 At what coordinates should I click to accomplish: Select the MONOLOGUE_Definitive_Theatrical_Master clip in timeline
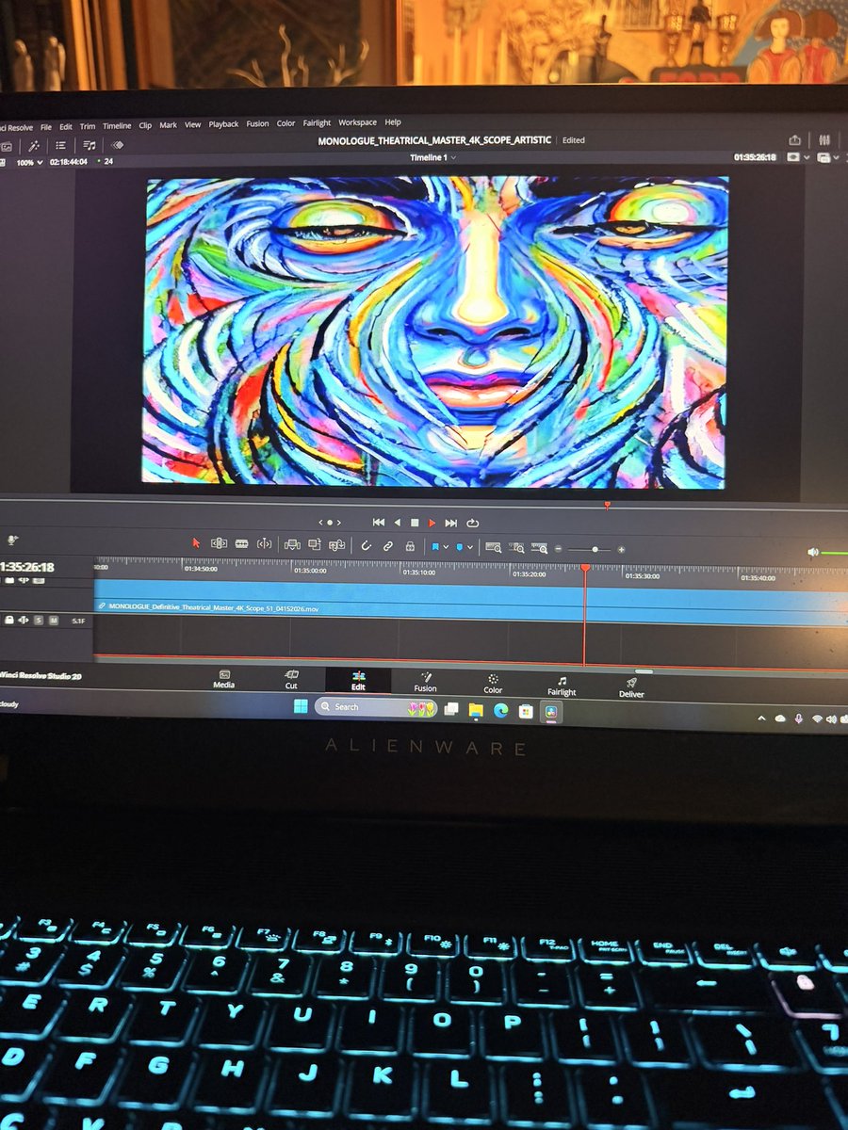coord(470,601)
